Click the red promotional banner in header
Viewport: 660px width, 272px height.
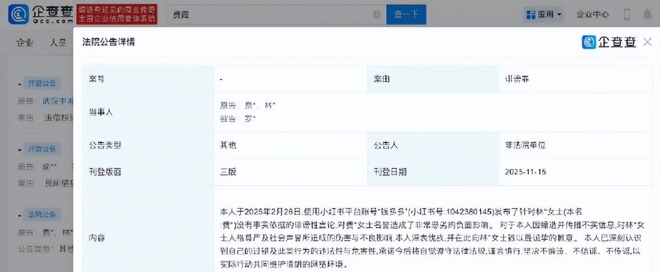click(117, 14)
